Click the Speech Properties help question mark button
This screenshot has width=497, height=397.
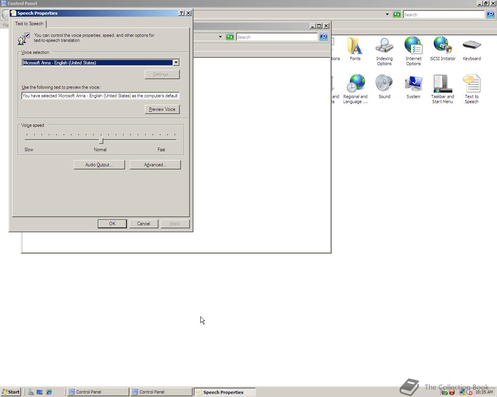coord(181,13)
